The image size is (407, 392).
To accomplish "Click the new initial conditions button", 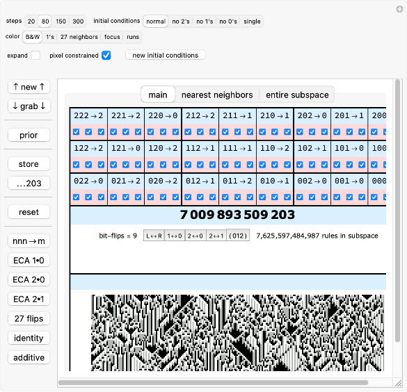I will click(166, 55).
